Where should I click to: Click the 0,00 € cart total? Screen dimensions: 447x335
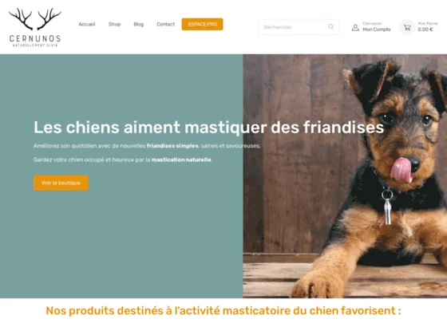click(425, 30)
